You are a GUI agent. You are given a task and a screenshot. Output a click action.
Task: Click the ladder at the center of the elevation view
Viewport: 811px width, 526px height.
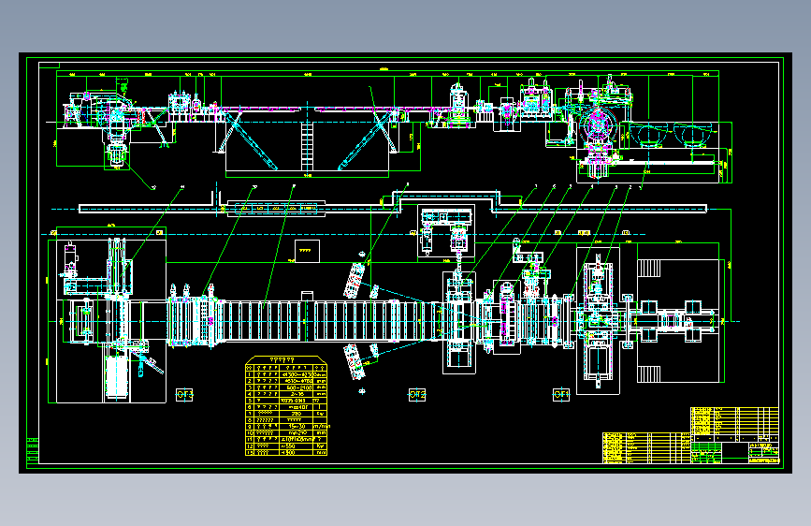tap(307, 145)
